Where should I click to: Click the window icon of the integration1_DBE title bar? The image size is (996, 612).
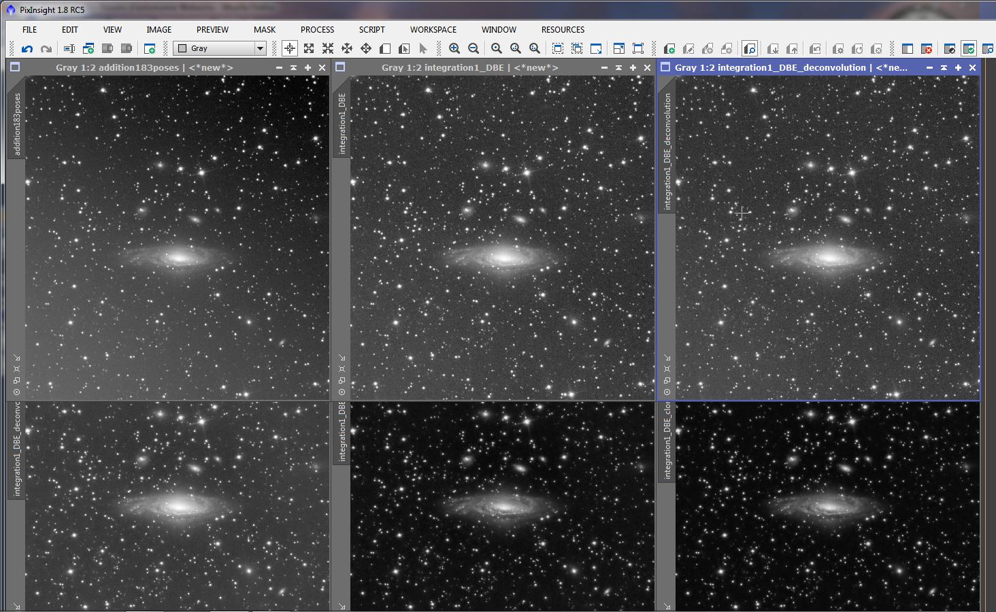(x=340, y=67)
